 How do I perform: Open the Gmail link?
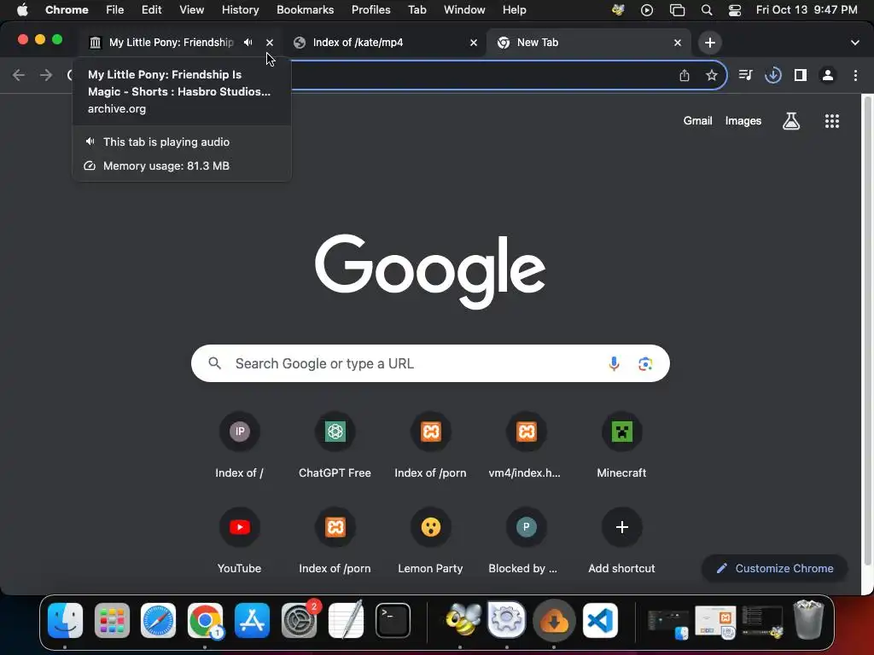697,121
